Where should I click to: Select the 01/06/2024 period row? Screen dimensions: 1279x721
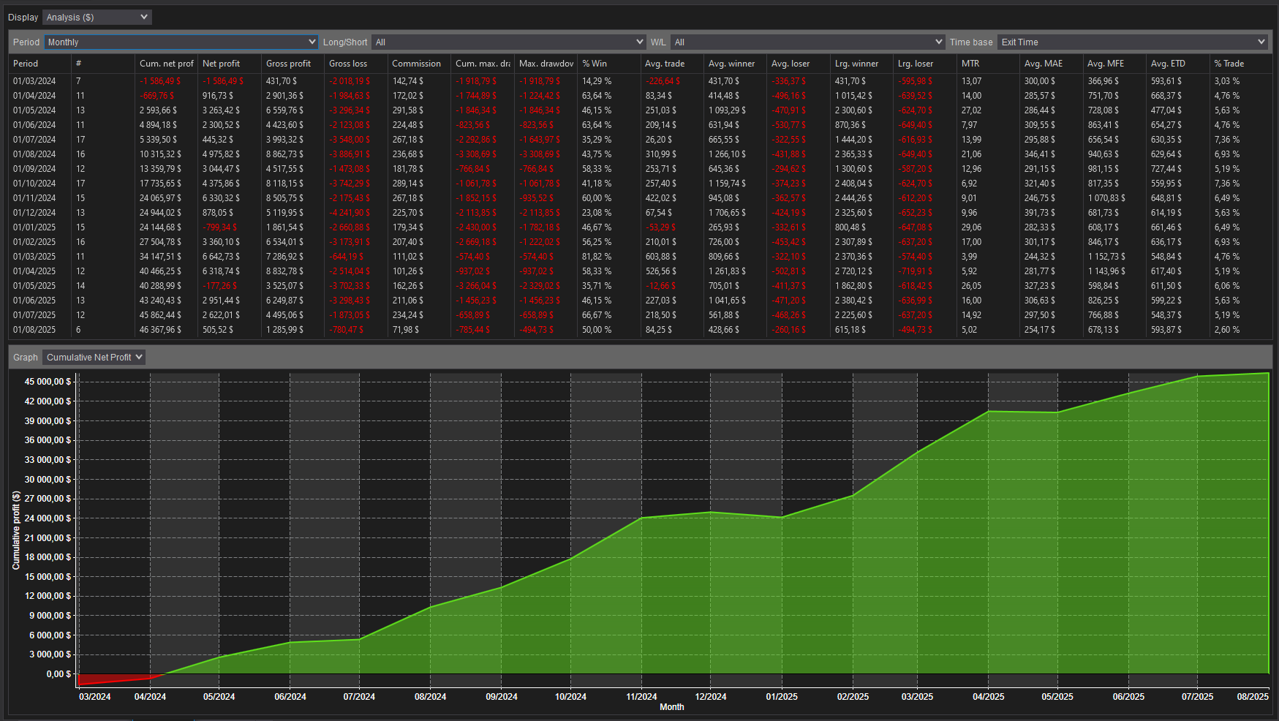(640, 125)
